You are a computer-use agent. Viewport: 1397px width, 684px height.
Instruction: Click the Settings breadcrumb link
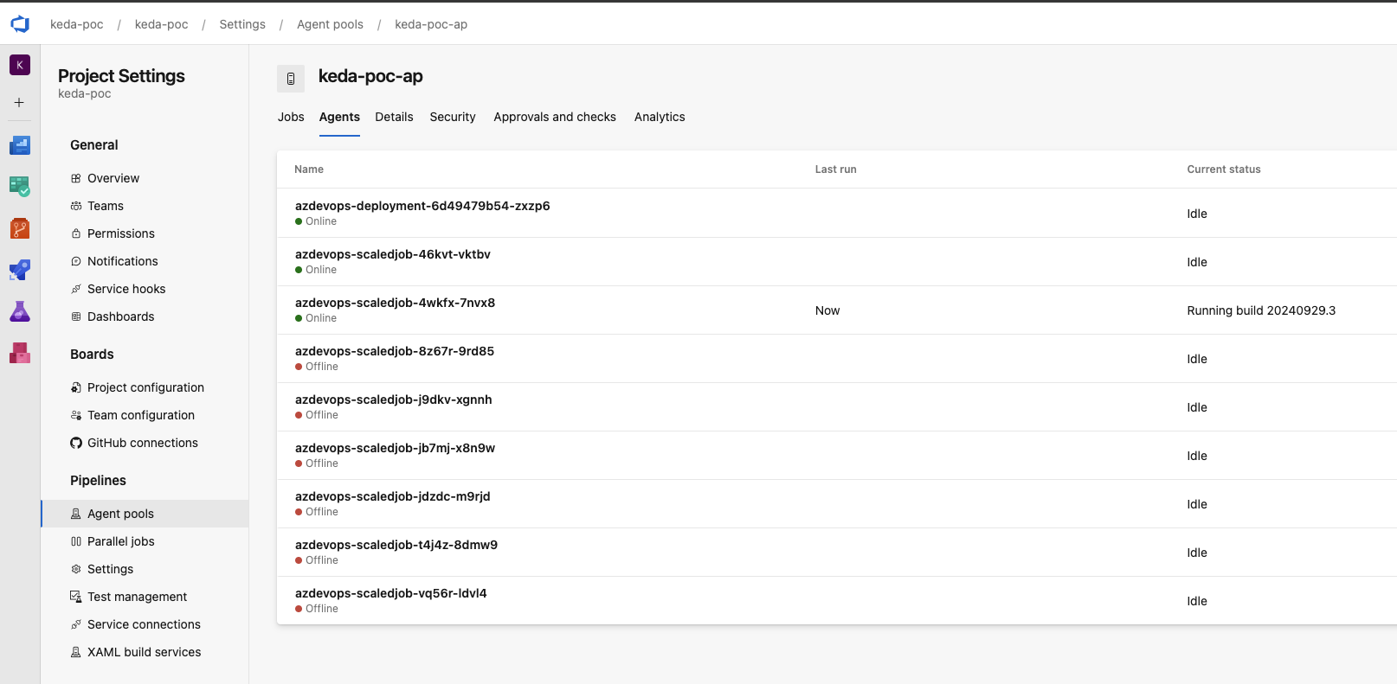(x=242, y=24)
